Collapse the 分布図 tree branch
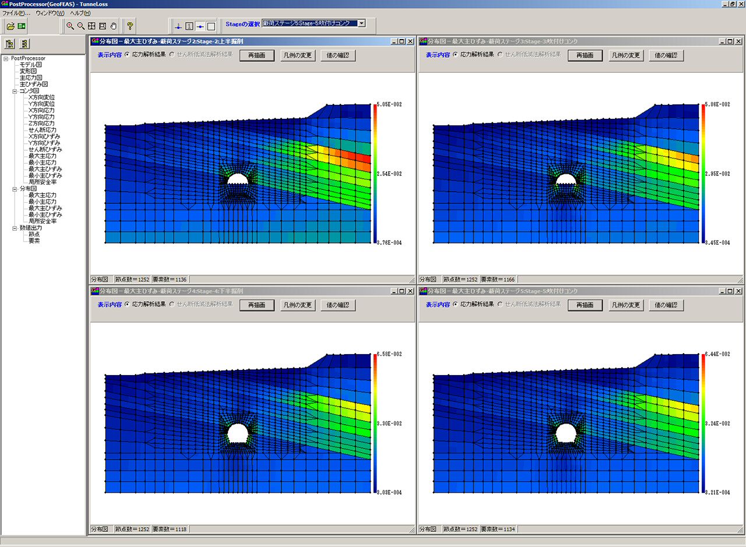746x547 pixels. (x=15, y=189)
